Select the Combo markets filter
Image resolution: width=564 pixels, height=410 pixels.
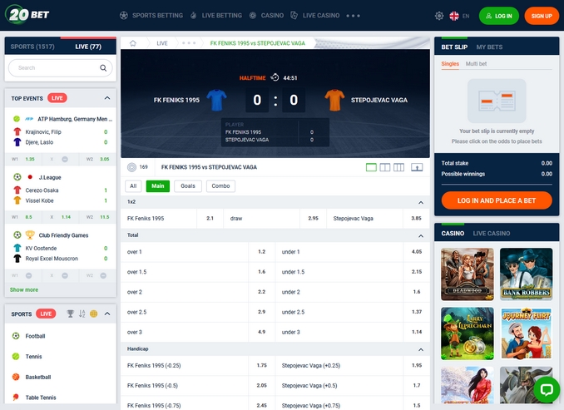220,186
